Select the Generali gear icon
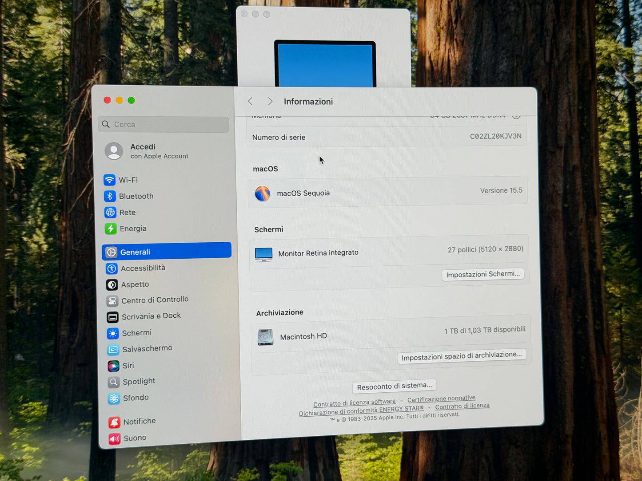Viewport: 642px width, 481px height. tap(112, 252)
